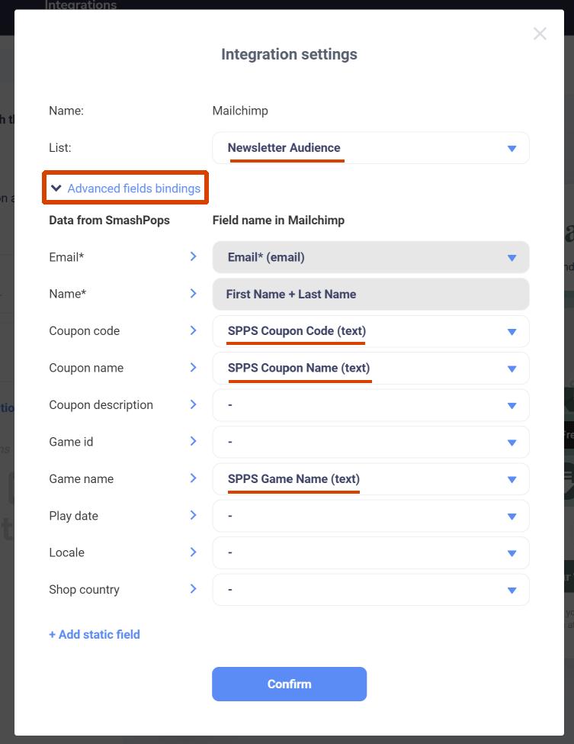Click the First Name + Last Name field
The width and height of the screenshot is (574, 744).
(370, 295)
